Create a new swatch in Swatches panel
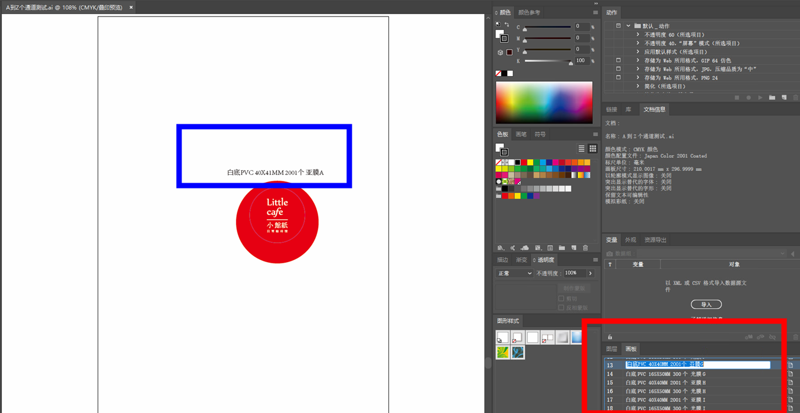 click(x=574, y=248)
